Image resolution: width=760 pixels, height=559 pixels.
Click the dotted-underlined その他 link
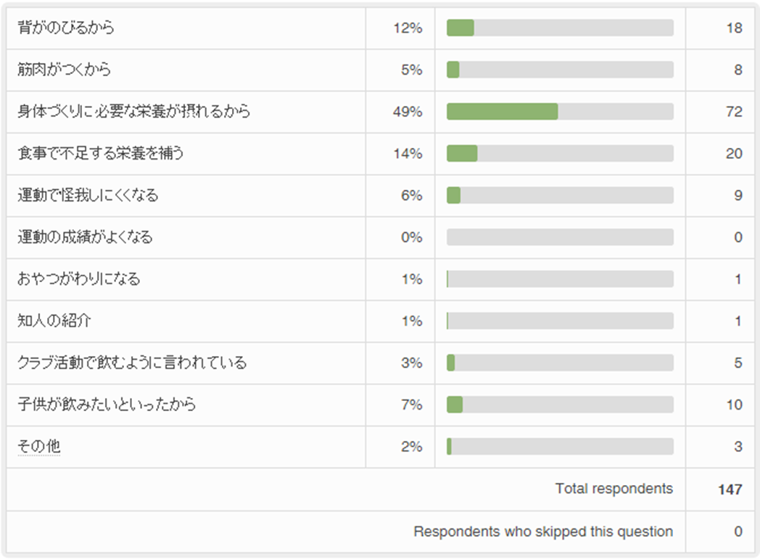39,447
